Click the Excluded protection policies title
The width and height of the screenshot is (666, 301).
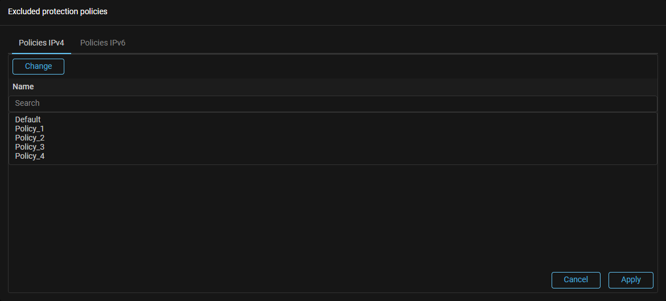coord(57,11)
